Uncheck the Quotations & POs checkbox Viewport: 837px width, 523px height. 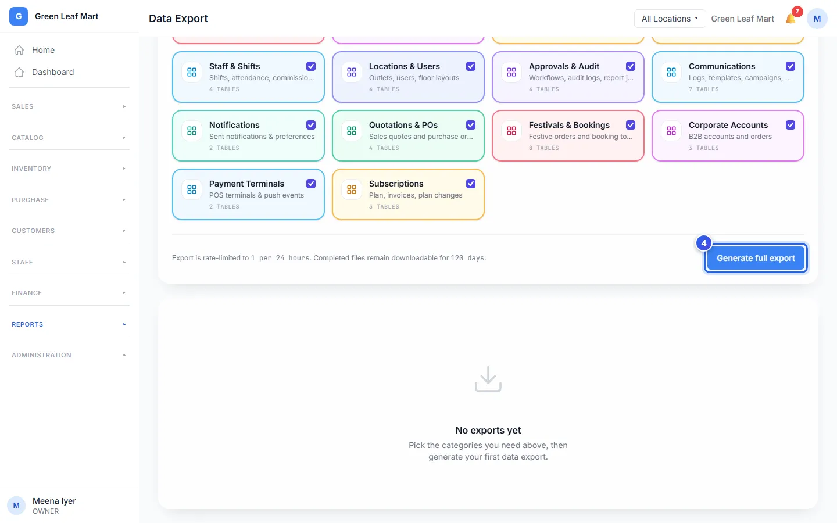click(471, 125)
